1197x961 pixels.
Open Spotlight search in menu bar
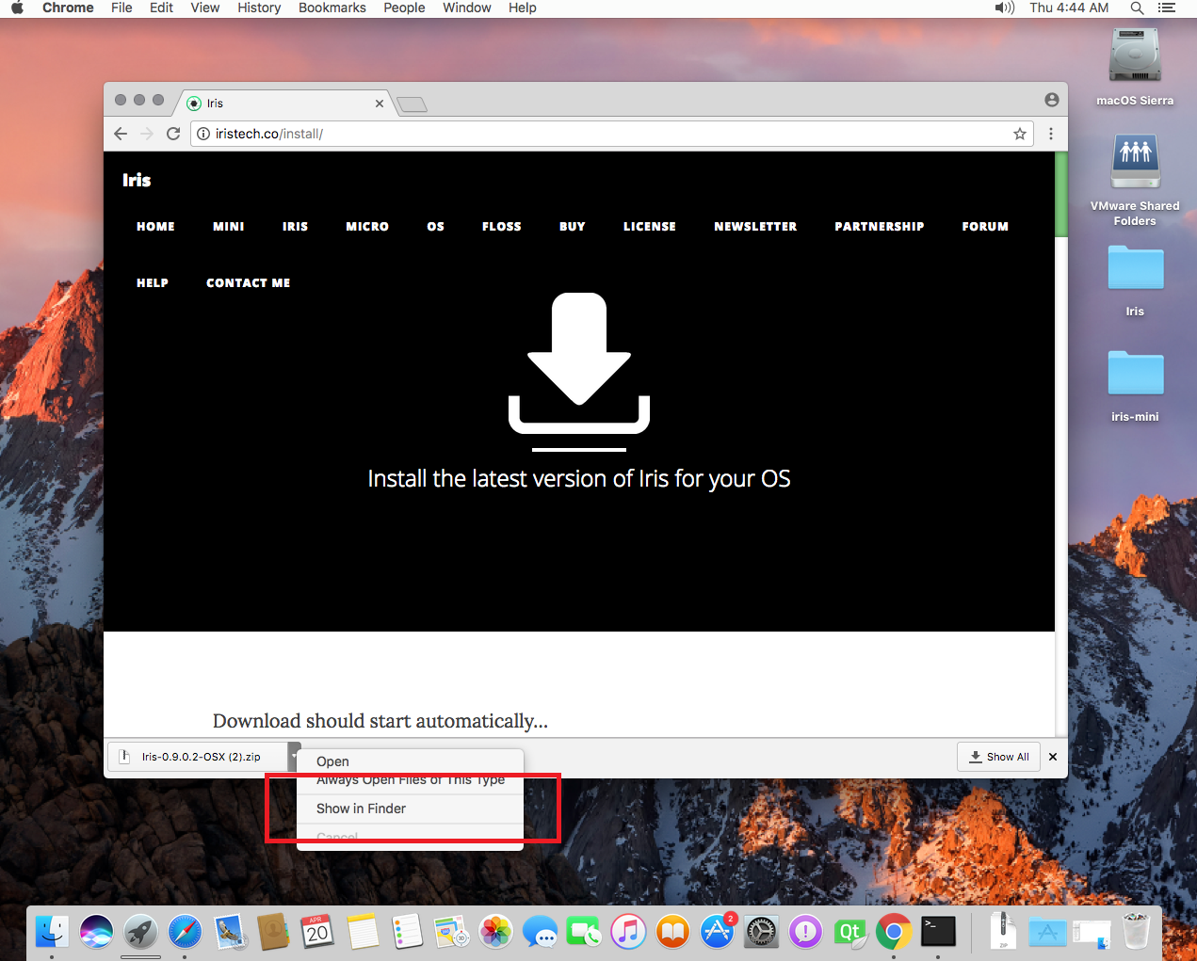point(1137,8)
